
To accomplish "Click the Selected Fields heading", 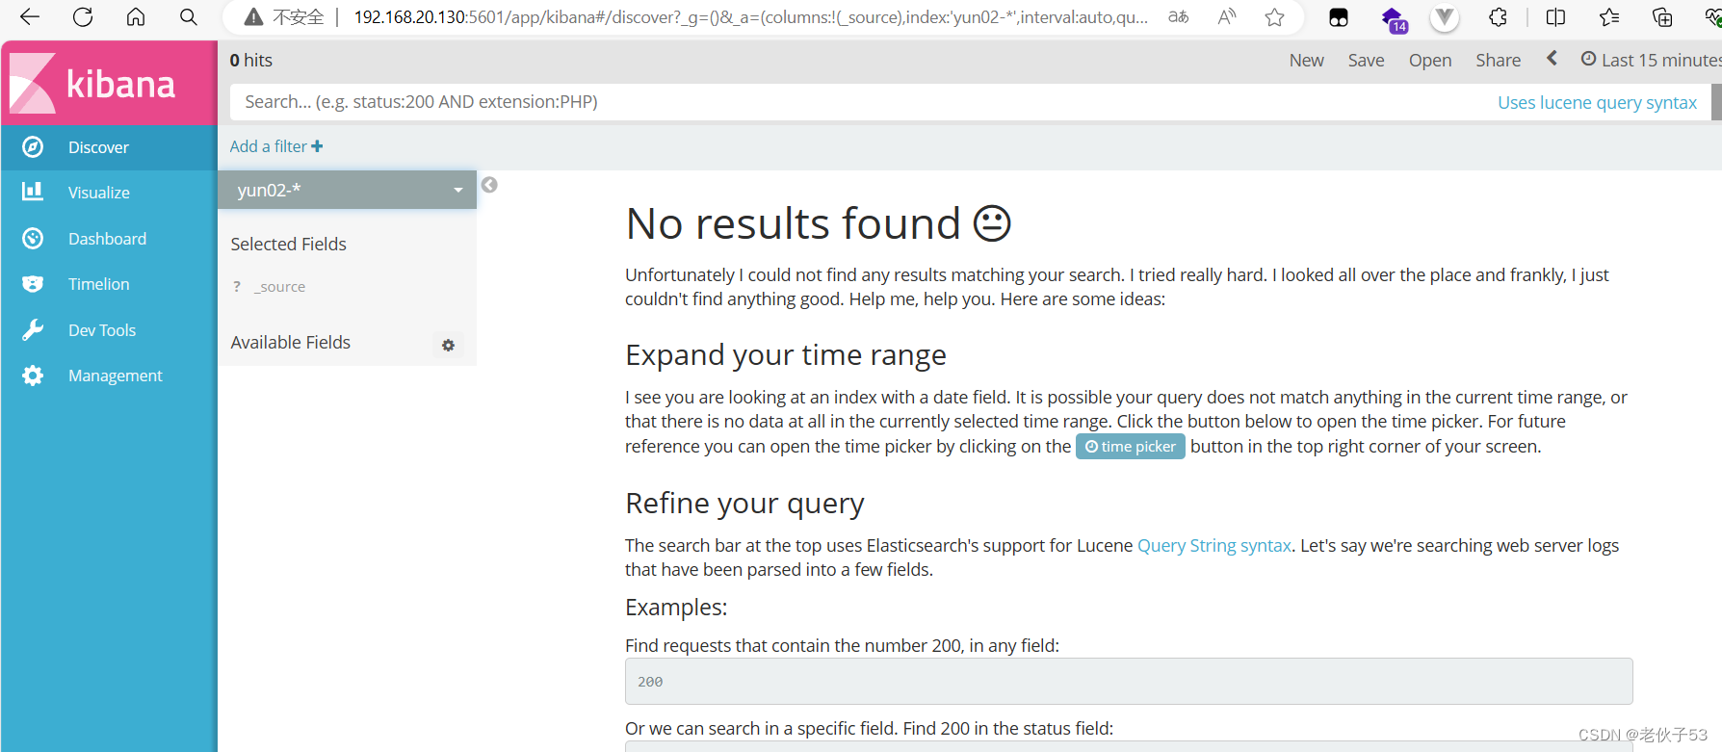I will click(288, 244).
